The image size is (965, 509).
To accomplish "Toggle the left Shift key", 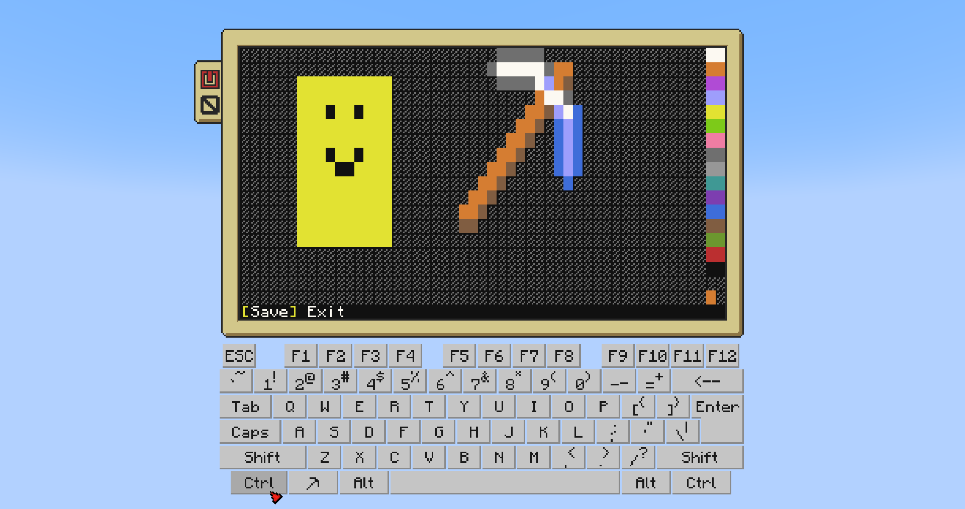I will click(262, 457).
